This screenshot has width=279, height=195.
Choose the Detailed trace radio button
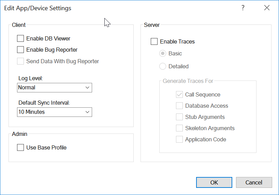163,67
